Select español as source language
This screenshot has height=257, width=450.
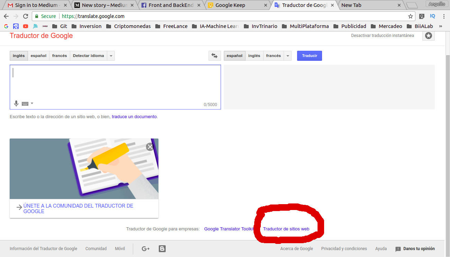pyautogui.click(x=38, y=56)
